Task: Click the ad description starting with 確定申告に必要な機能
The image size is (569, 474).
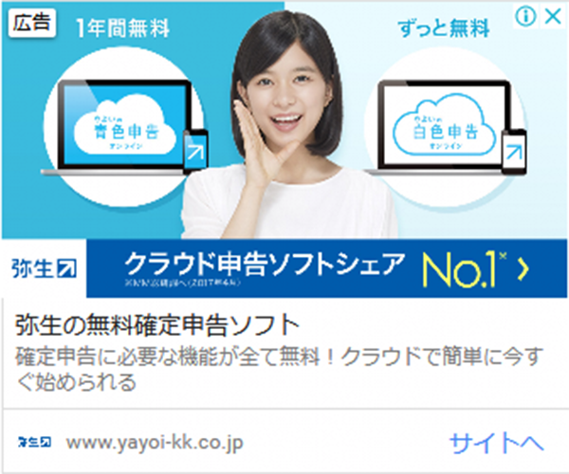Action: 280,369
